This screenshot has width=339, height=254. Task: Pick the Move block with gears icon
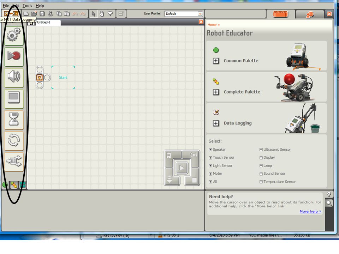[x=14, y=35]
